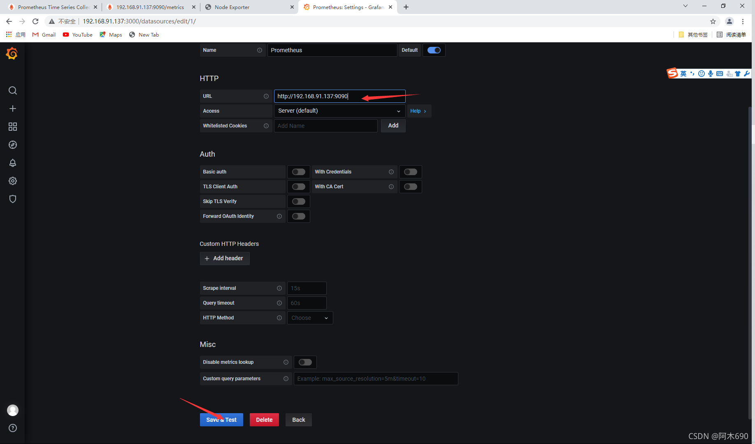Enable the With CA Cert switch
Image resolution: width=755 pixels, height=444 pixels.
pos(411,187)
